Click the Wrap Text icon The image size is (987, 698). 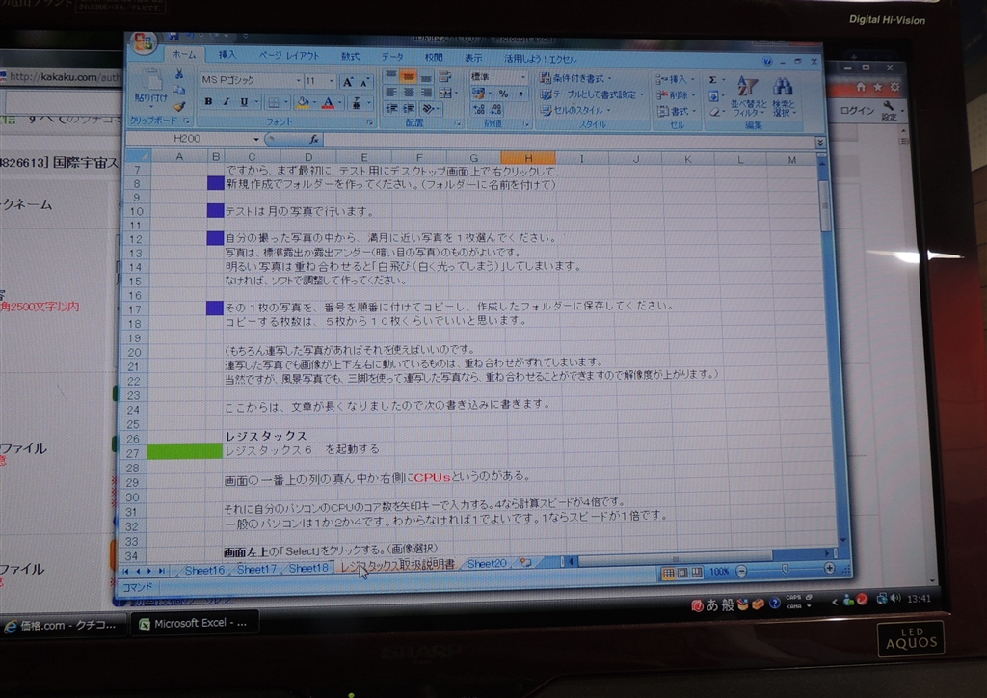445,77
